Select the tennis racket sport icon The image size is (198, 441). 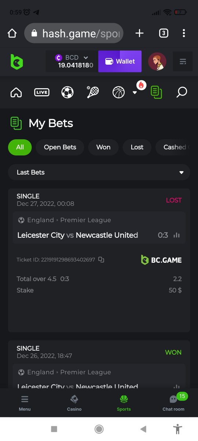93,92
